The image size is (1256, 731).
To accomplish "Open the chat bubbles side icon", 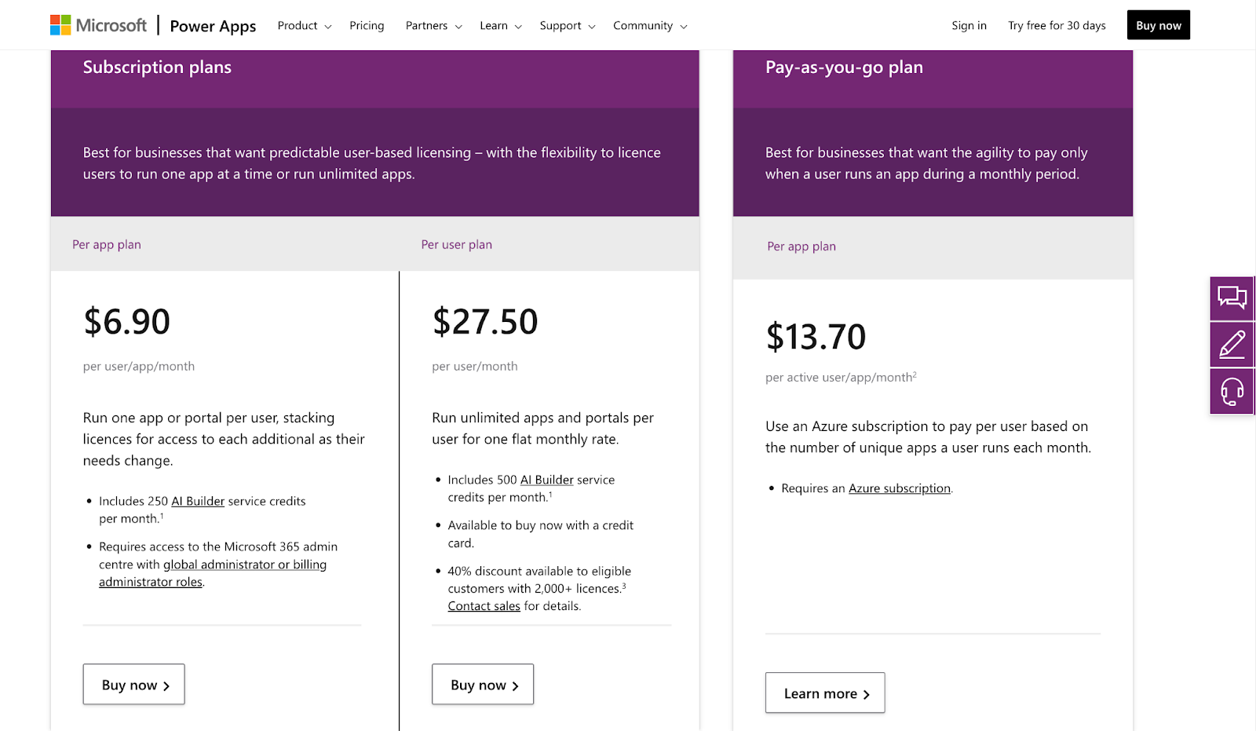I will point(1232,298).
